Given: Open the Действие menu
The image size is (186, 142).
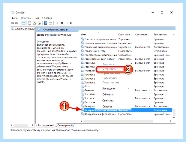Looking at the screenshot, I should [26, 18].
